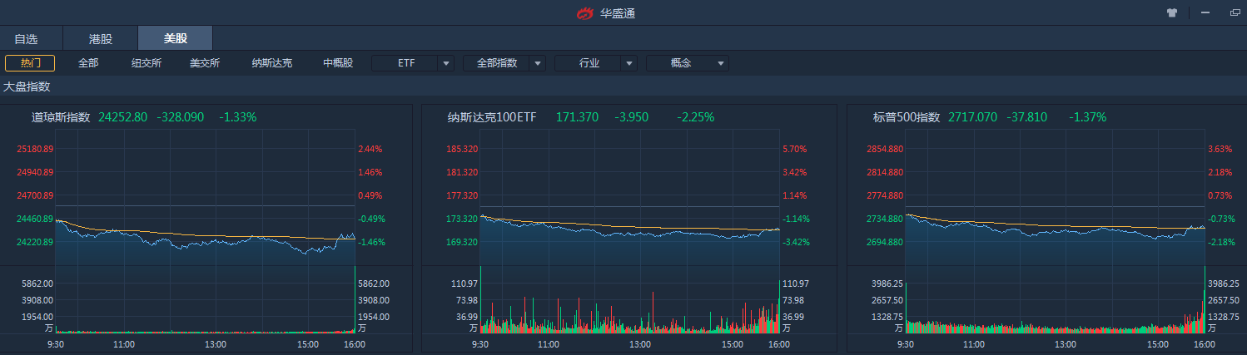Open the 全部指数 dropdown list

click(x=538, y=63)
